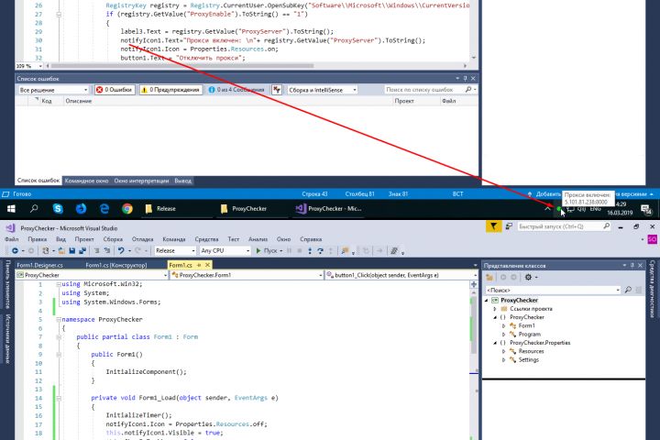
Task: Open Google Chrome from the taskbar
Action: 127,208
